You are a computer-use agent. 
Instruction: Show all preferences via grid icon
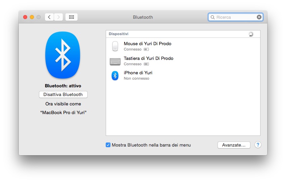pyautogui.click(x=71, y=17)
